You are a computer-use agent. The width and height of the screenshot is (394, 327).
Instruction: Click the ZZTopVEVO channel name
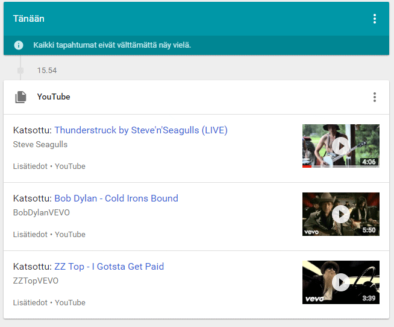pos(36,281)
